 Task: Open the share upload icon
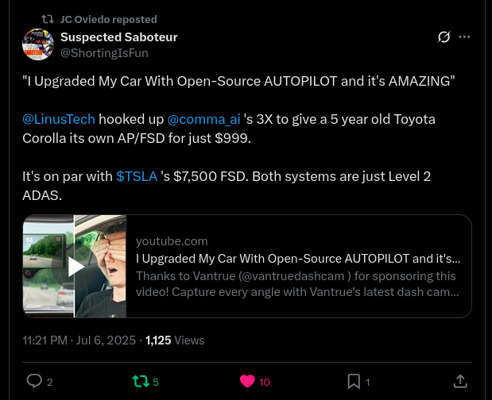click(460, 381)
